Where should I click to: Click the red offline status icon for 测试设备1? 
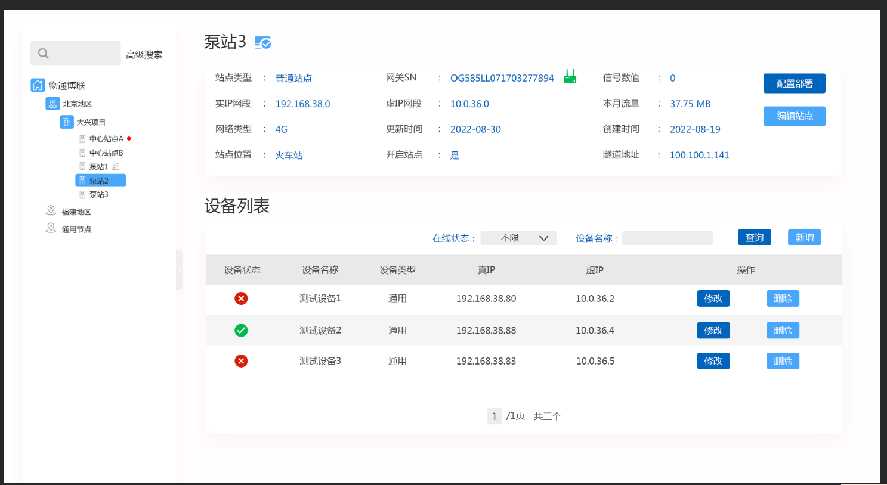coord(241,299)
